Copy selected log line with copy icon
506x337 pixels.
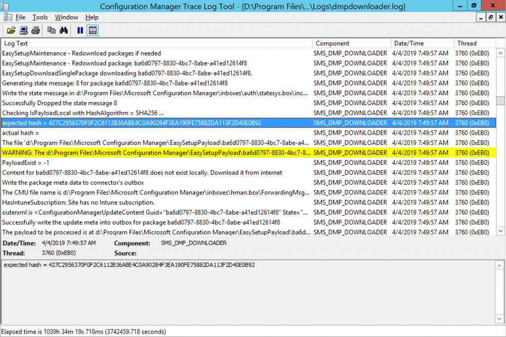(51, 30)
